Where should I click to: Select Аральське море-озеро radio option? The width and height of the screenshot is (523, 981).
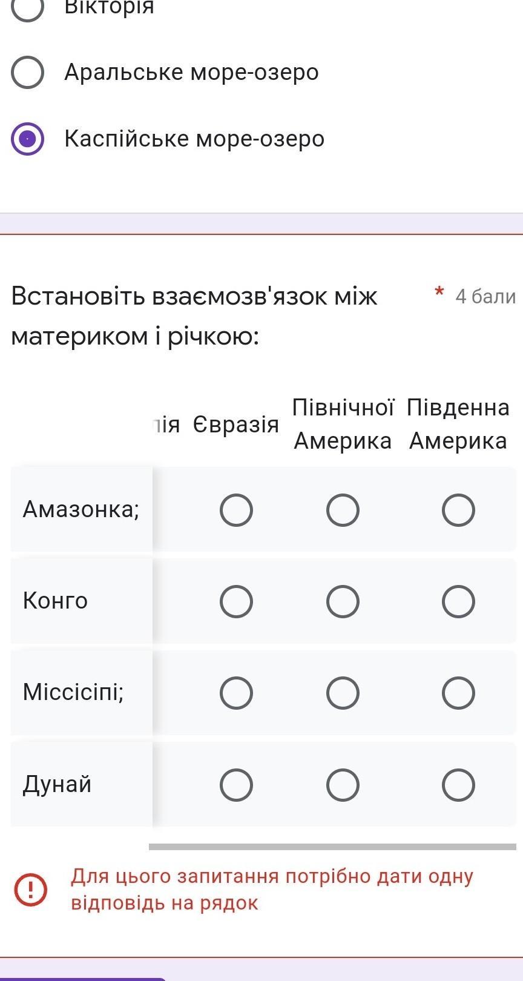27,73
